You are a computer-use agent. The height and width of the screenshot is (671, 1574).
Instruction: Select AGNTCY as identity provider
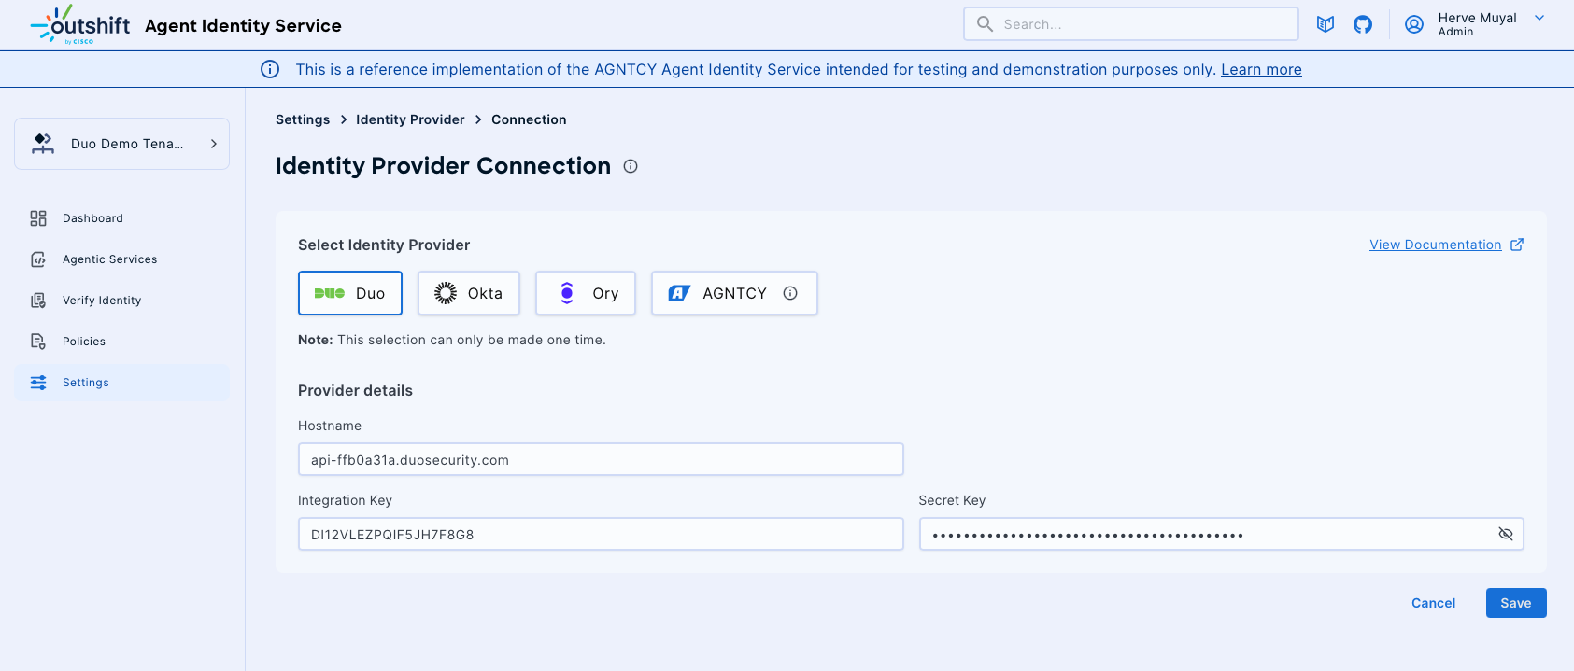click(734, 293)
